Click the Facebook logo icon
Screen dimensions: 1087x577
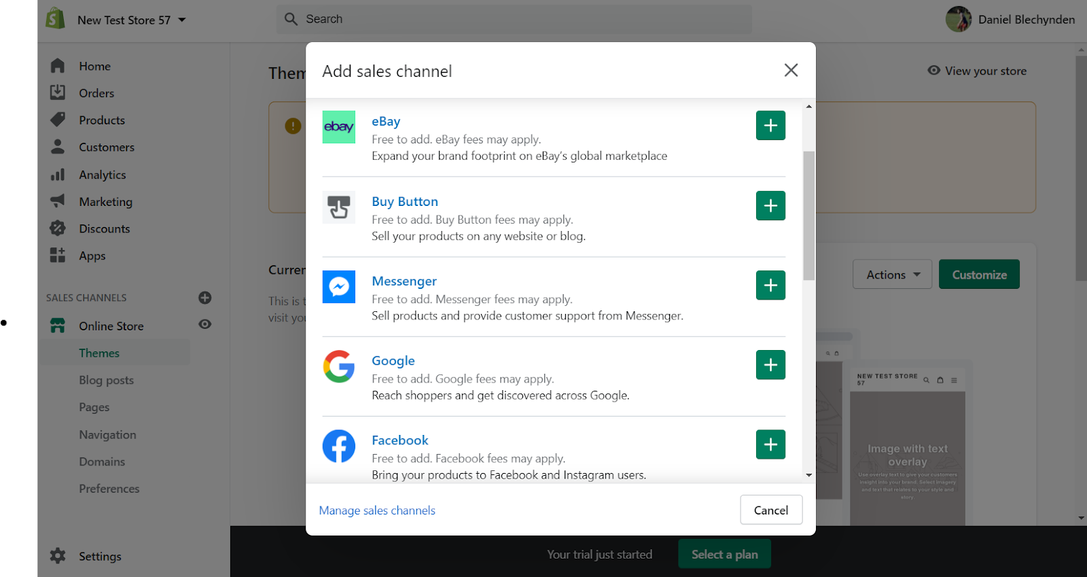tap(339, 446)
